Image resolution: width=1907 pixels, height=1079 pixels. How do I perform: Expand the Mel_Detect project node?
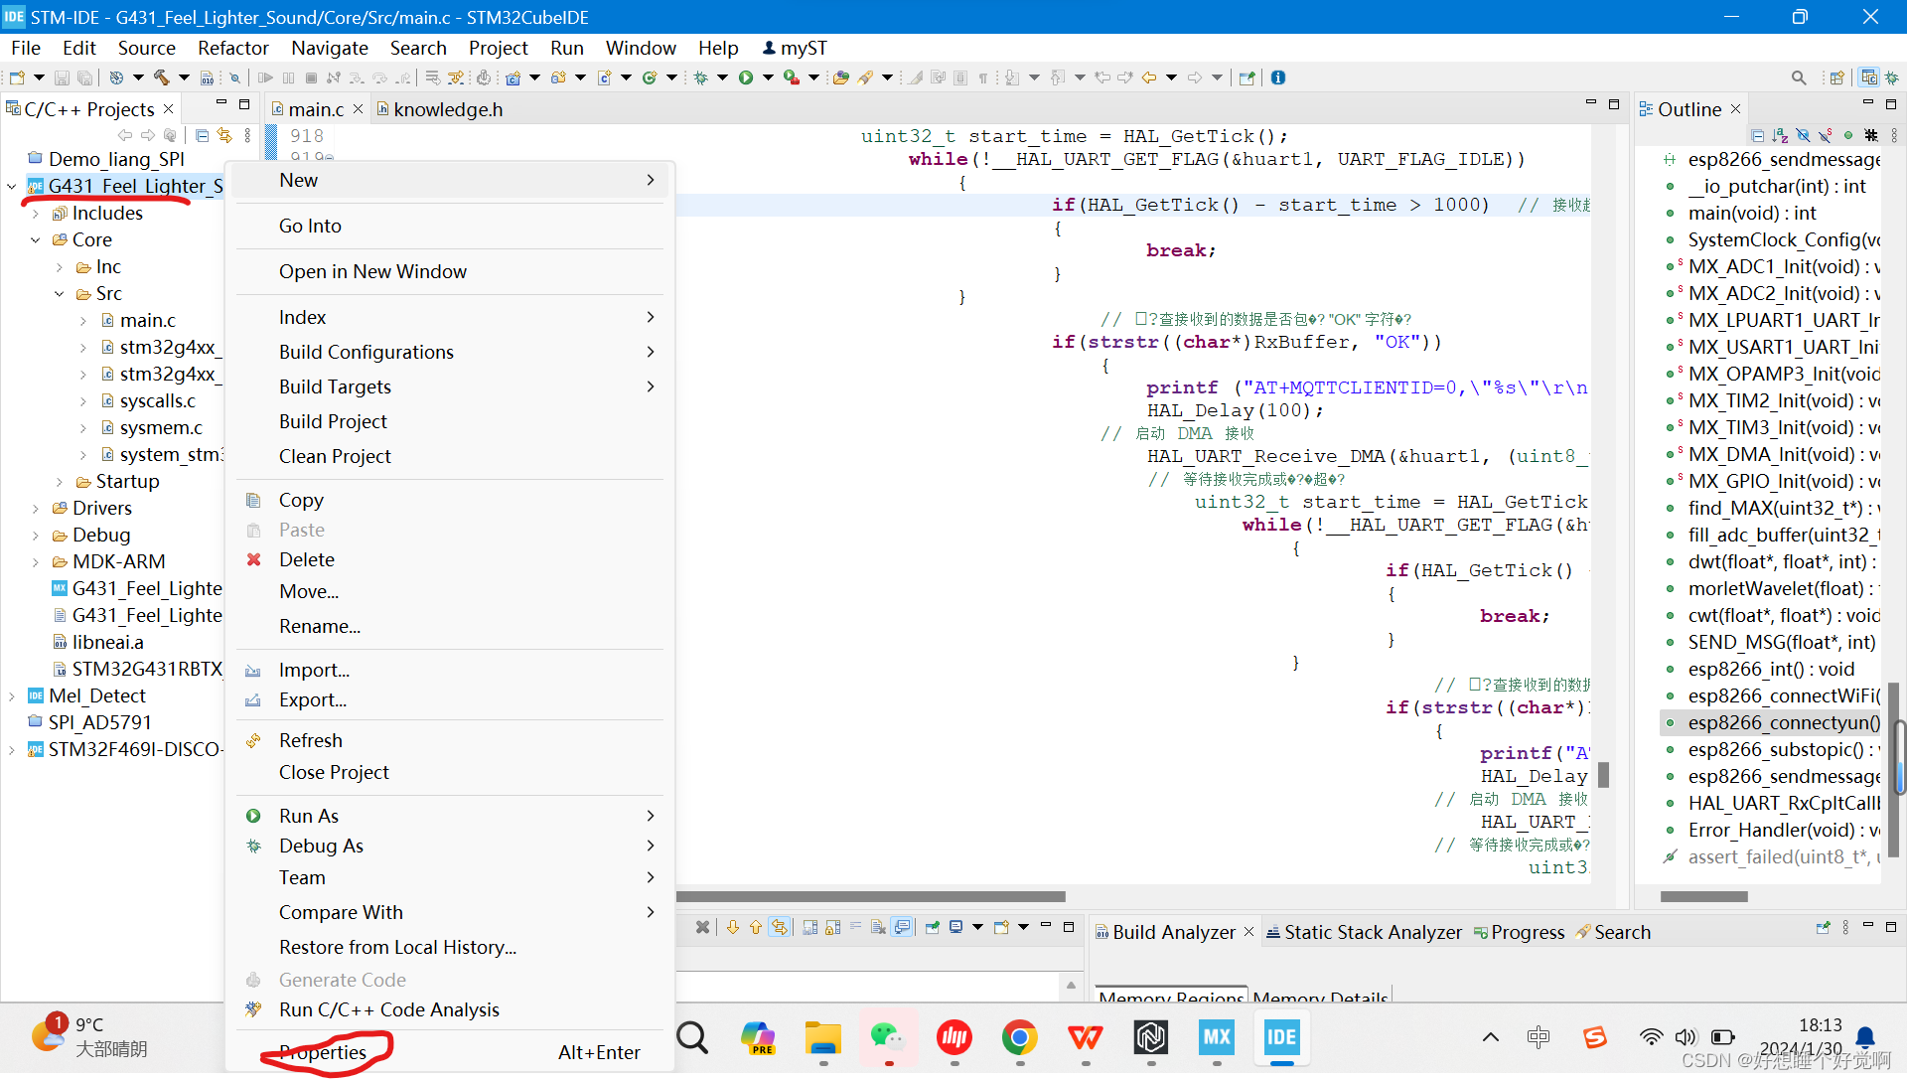click(x=12, y=696)
